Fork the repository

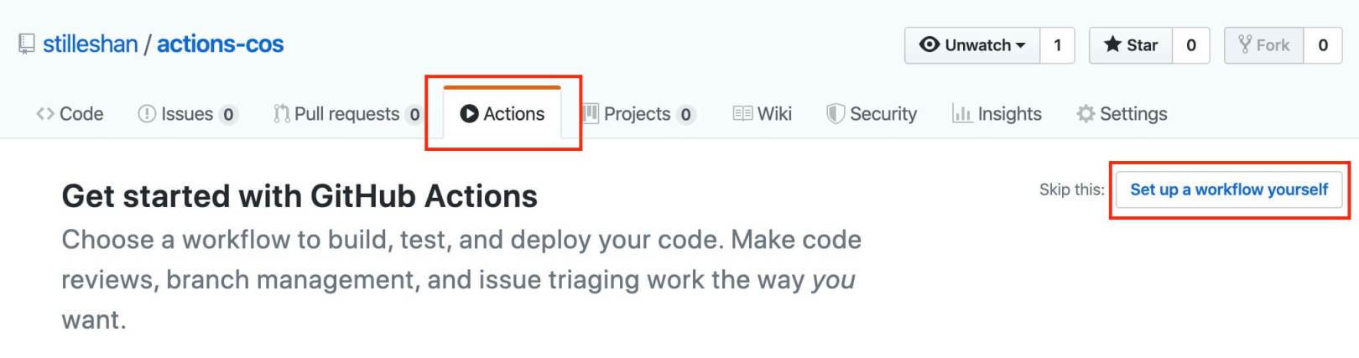pyautogui.click(x=1264, y=45)
